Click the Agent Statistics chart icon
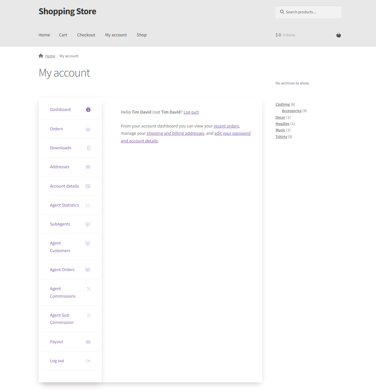This screenshot has width=376, height=390. pyautogui.click(x=88, y=205)
